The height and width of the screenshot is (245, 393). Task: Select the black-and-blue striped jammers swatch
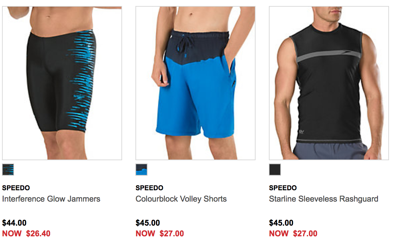point(8,170)
